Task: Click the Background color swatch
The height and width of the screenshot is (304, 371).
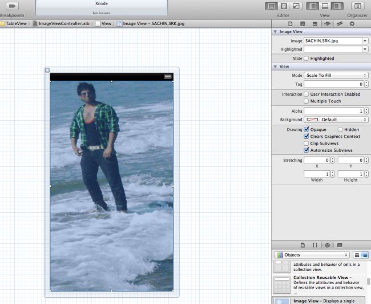Action: pos(312,120)
